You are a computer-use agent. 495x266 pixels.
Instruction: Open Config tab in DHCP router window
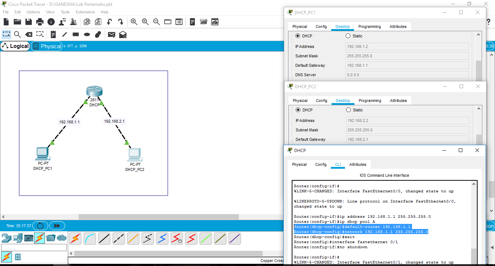(x=321, y=164)
